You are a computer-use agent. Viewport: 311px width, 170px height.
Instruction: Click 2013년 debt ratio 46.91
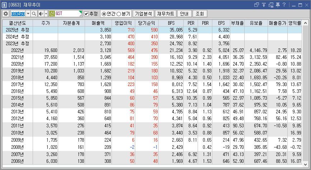(239, 112)
